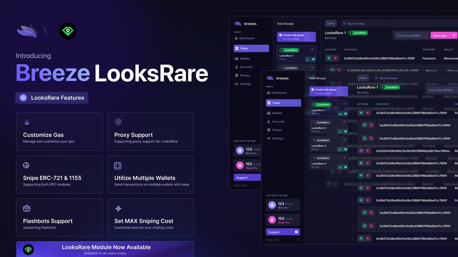
Task: Click the home icon beside Dashboard, front window
Action: coord(269,93)
